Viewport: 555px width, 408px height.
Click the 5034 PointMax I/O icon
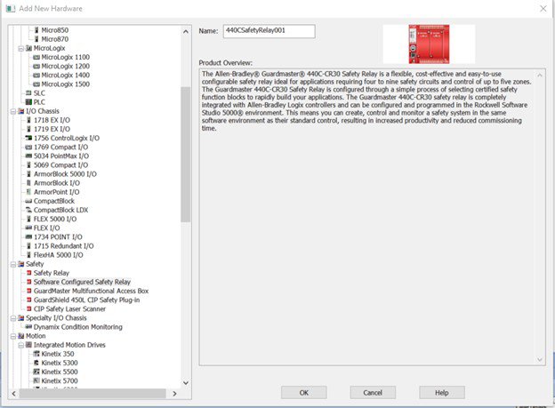[28, 156]
